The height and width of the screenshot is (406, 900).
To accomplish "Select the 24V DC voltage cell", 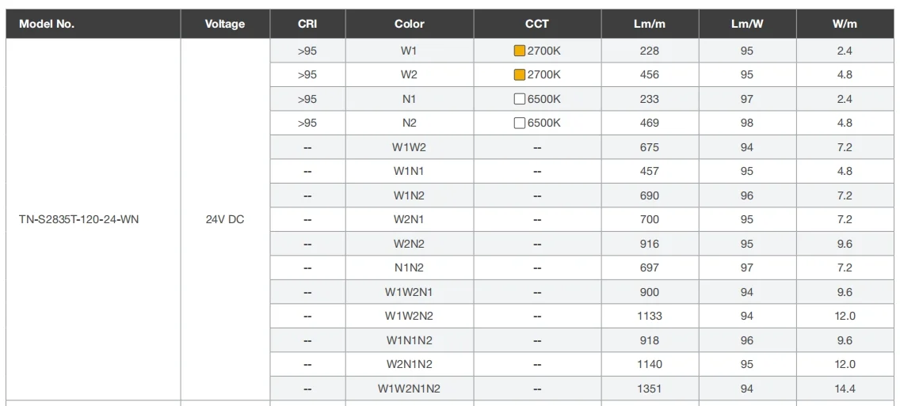I will point(225,219).
